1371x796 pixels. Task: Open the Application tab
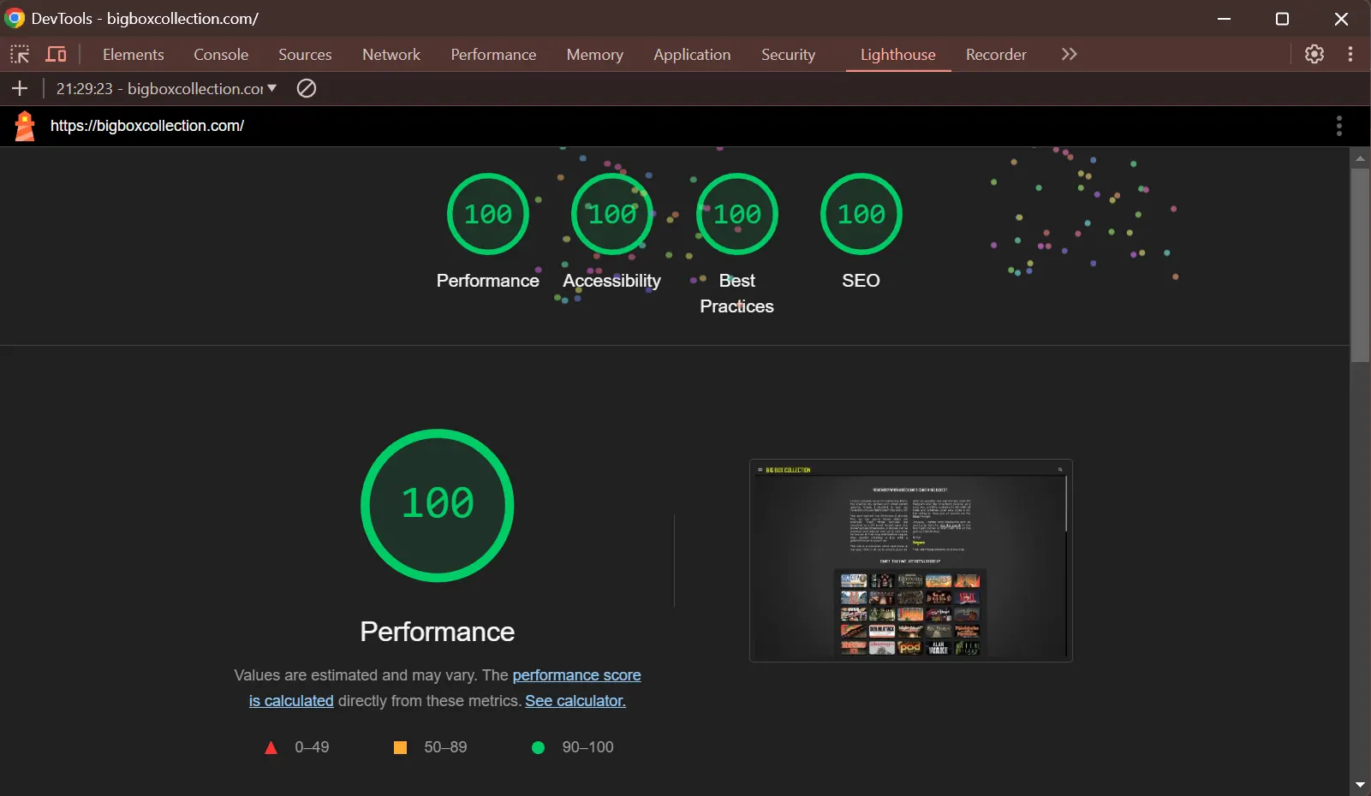[x=692, y=55]
